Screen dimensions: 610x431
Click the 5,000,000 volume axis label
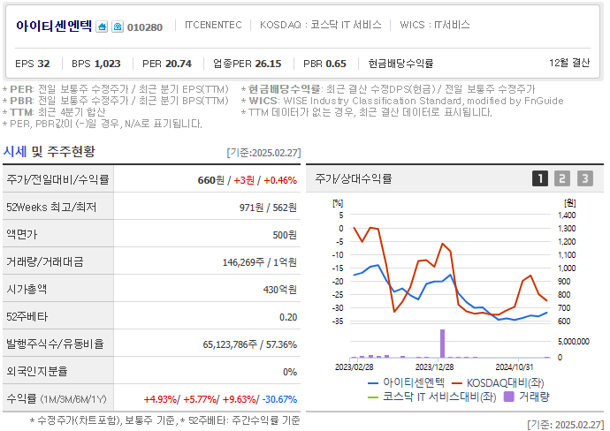point(574,341)
